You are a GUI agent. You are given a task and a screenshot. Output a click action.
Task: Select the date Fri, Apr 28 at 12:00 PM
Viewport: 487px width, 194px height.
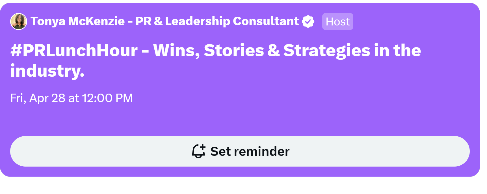(x=72, y=98)
